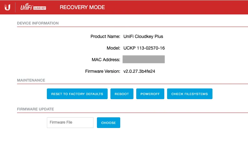Select model value 'UCKP 113-02570-16'
The image size is (248, 144).
[144, 48]
